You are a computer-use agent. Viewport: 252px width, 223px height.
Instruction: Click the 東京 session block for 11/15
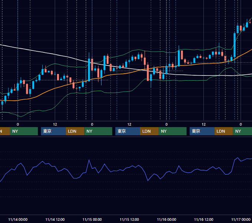tap(127, 131)
